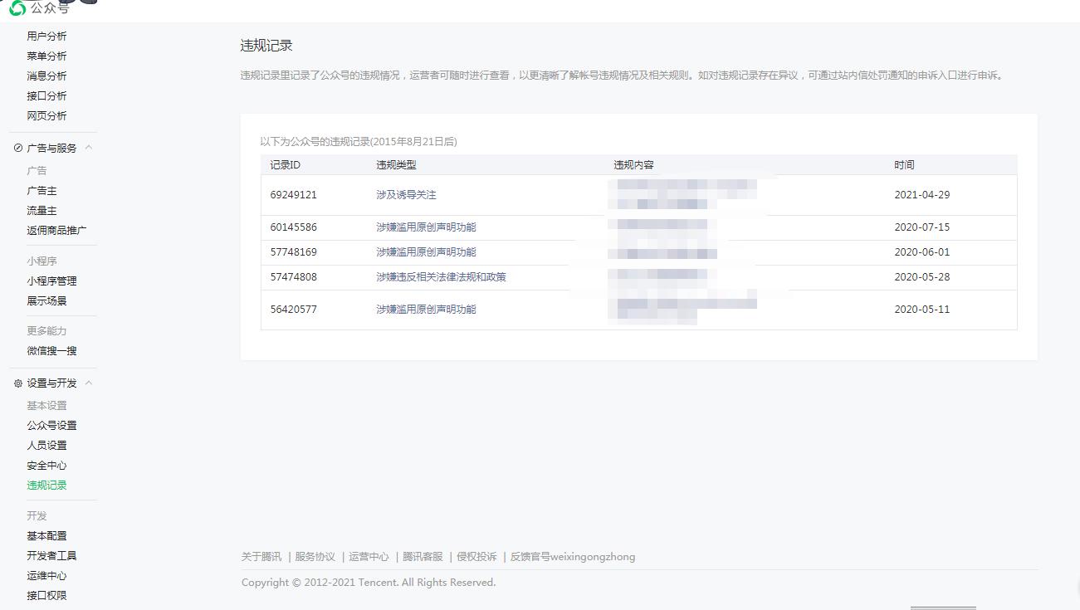Viewport: 1080px width, 610px height.
Task: Open 菜单分析 in the sidebar
Action: [x=46, y=56]
